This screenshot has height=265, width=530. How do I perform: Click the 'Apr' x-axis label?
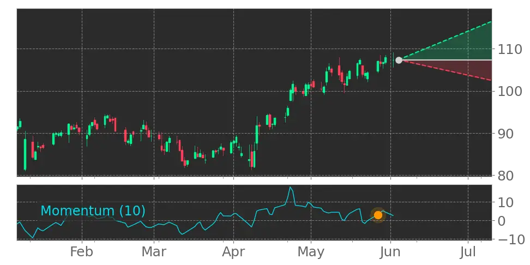233,252
